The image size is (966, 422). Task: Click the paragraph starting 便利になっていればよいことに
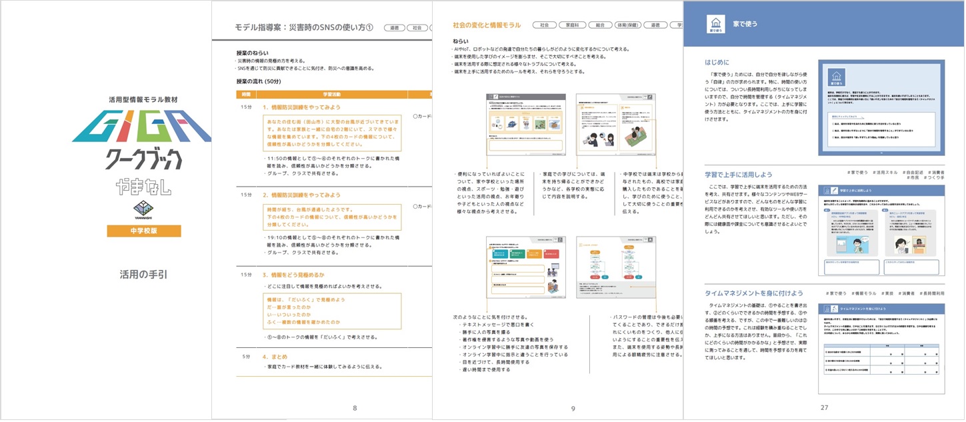pyautogui.click(x=489, y=192)
